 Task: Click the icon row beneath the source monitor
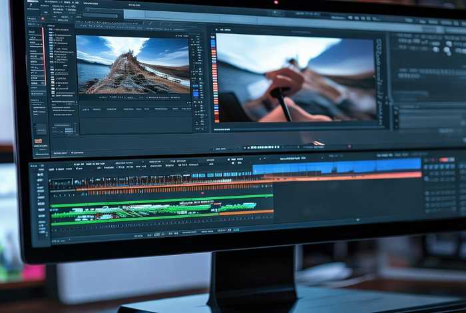click(x=133, y=109)
